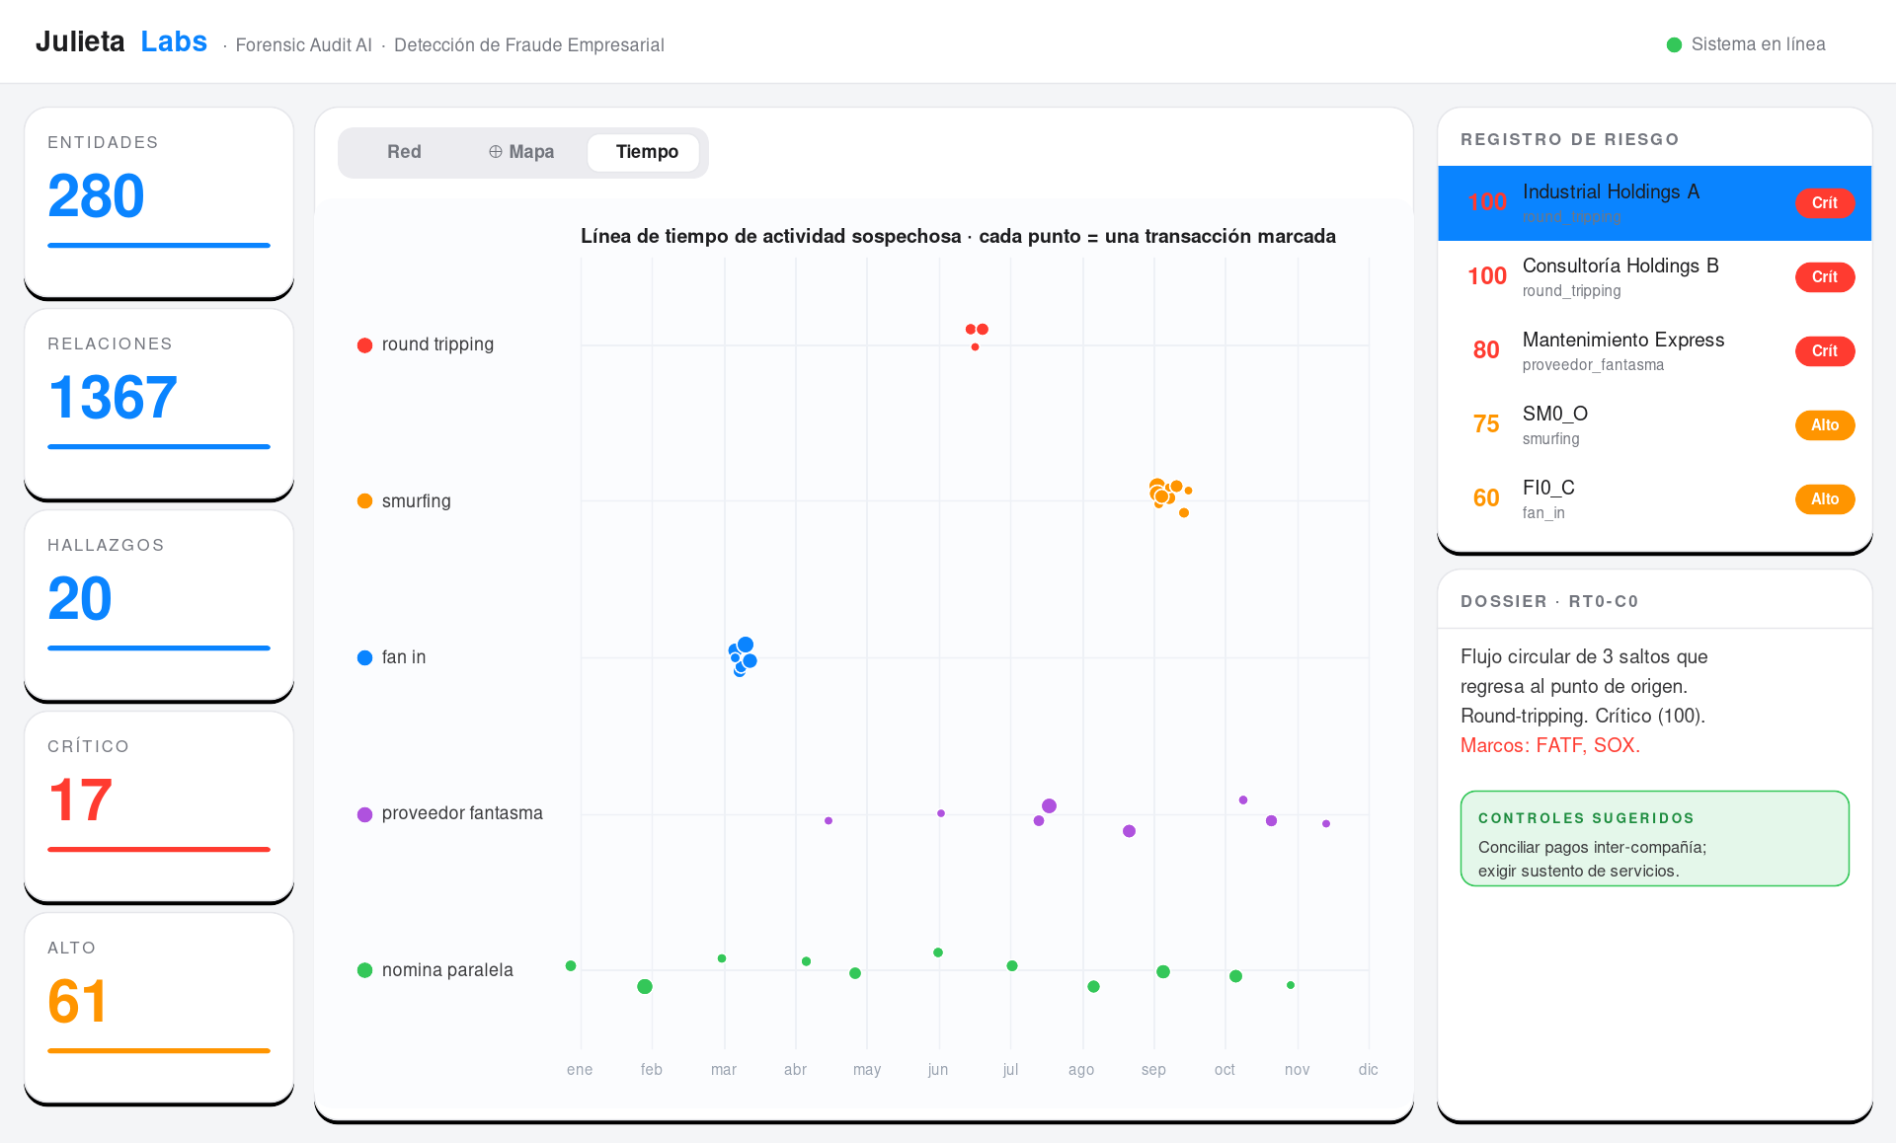Click the round tripping legend label
The height and width of the screenshot is (1143, 1896).
(437, 344)
